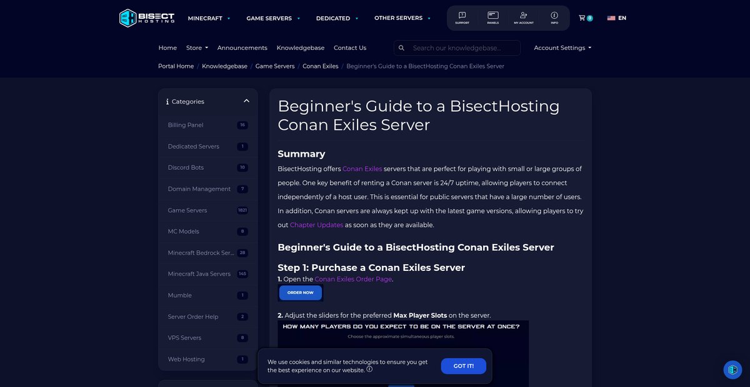Image resolution: width=750 pixels, height=387 pixels.
Task: Open the Conan Exiles Order Page link
Action: 353,279
